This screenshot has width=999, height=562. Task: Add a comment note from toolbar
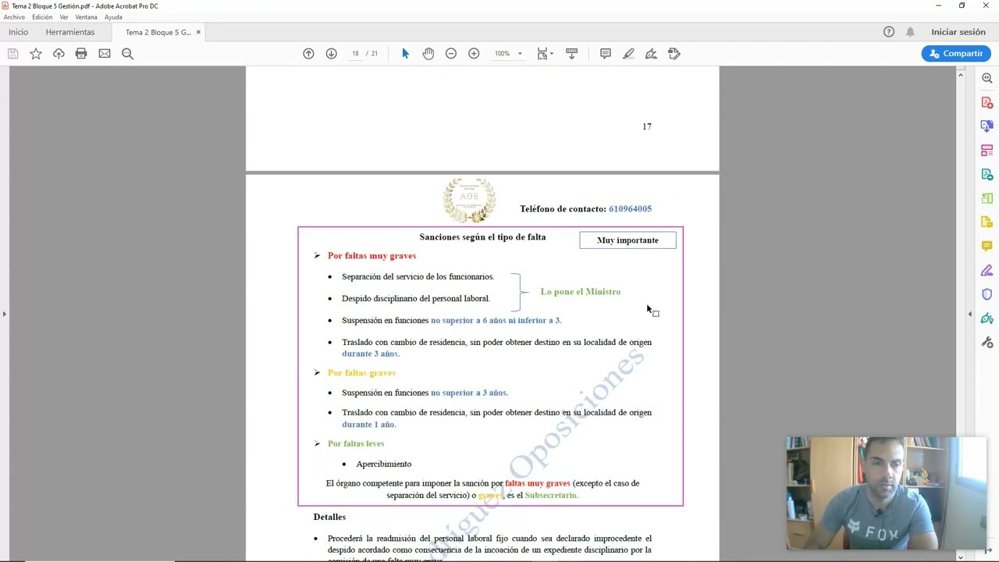click(x=606, y=54)
